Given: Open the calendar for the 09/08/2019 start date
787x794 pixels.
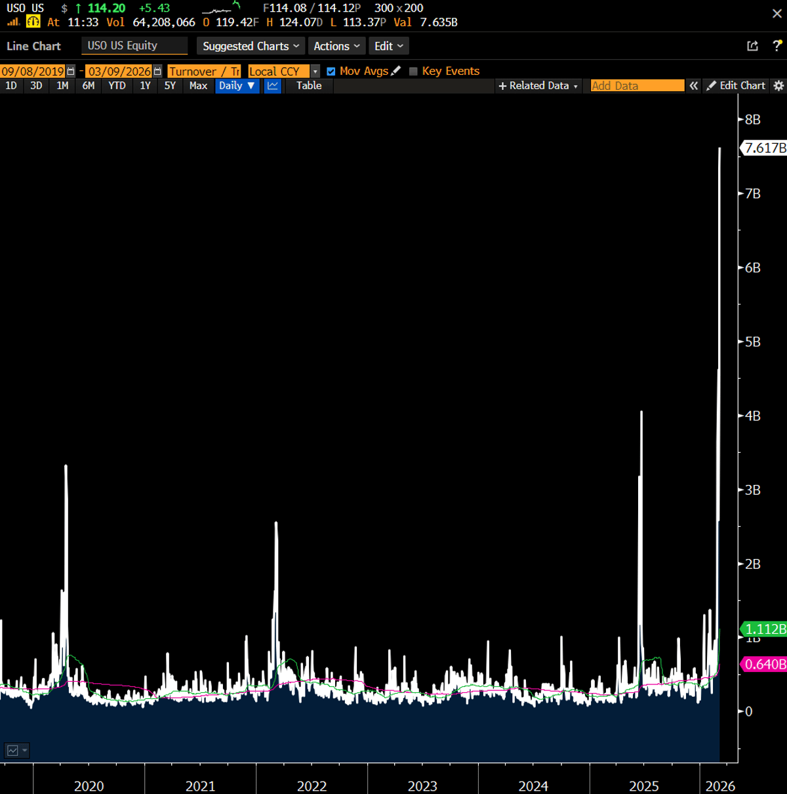Looking at the screenshot, I should [70, 71].
